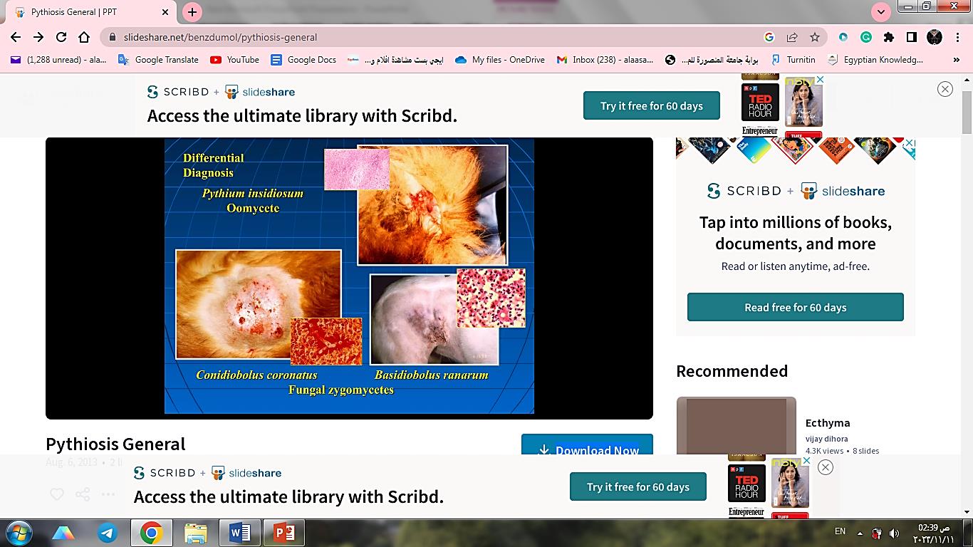Open the My files - OneDrive bookmark

[x=499, y=60]
